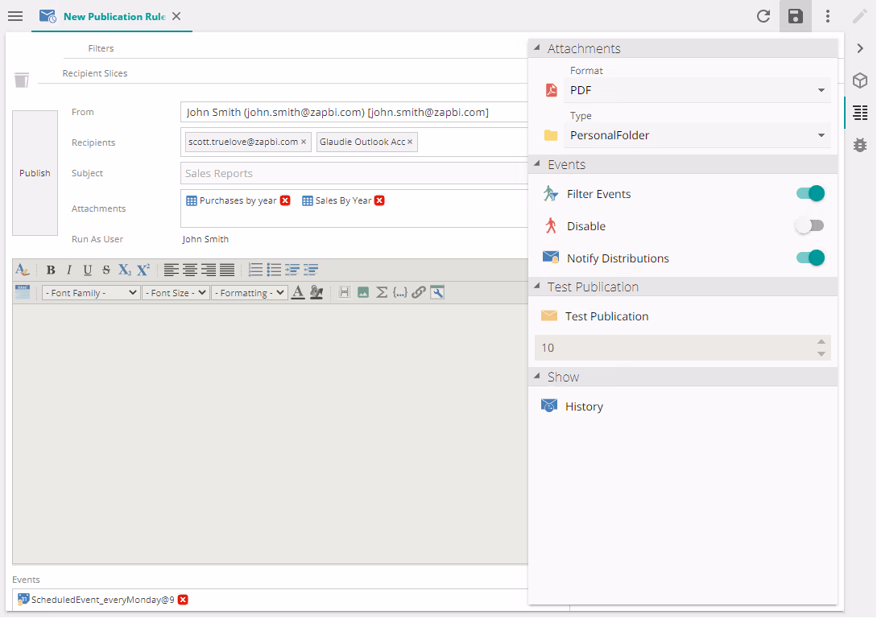The height and width of the screenshot is (619, 877).
Task: Enable the Disable toggle switch
Action: click(x=809, y=226)
